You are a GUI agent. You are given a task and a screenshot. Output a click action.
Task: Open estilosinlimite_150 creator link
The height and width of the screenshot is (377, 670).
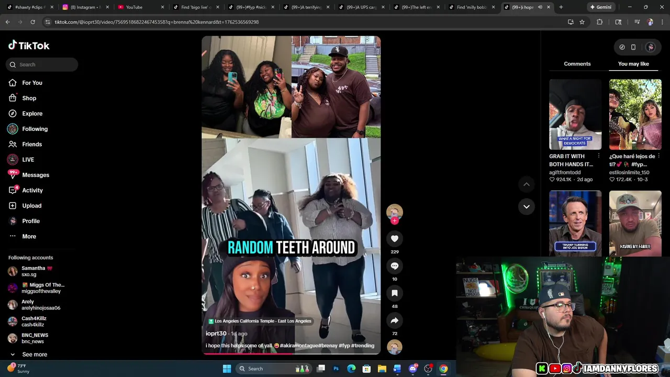point(629,172)
